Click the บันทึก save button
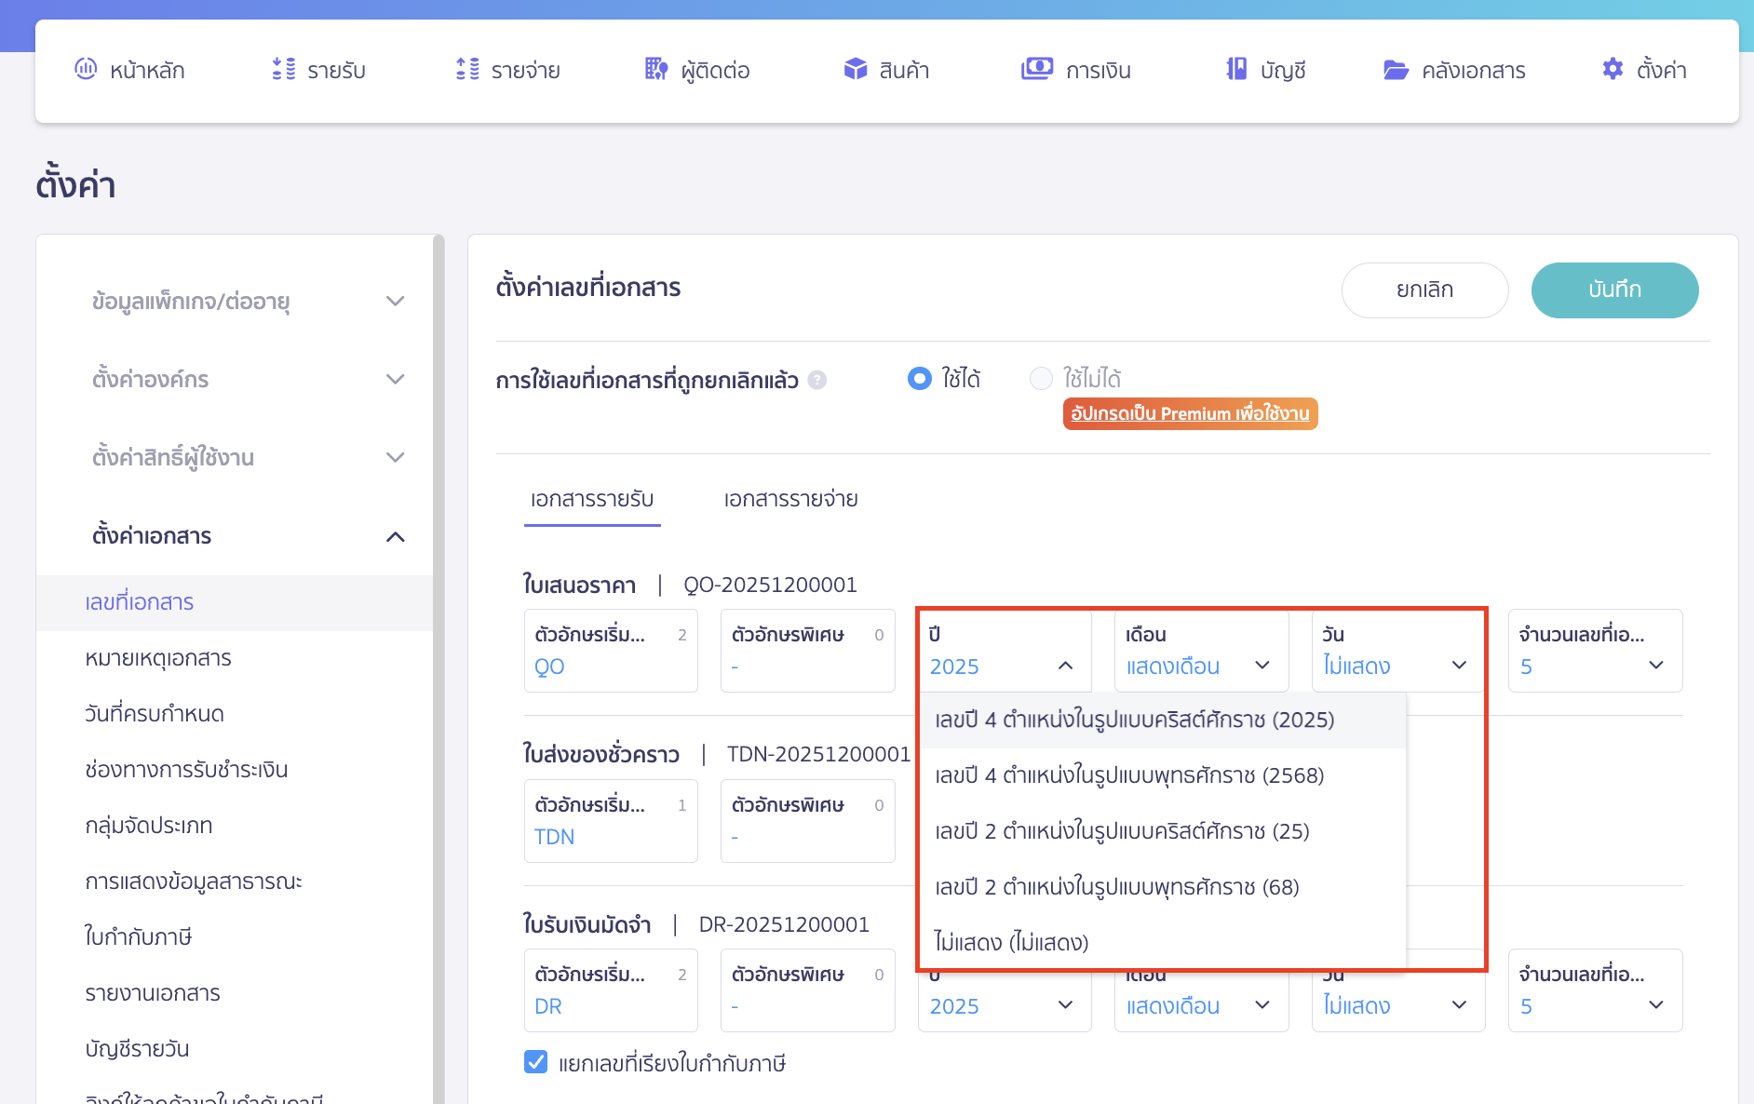The image size is (1754, 1104). [x=1614, y=289]
